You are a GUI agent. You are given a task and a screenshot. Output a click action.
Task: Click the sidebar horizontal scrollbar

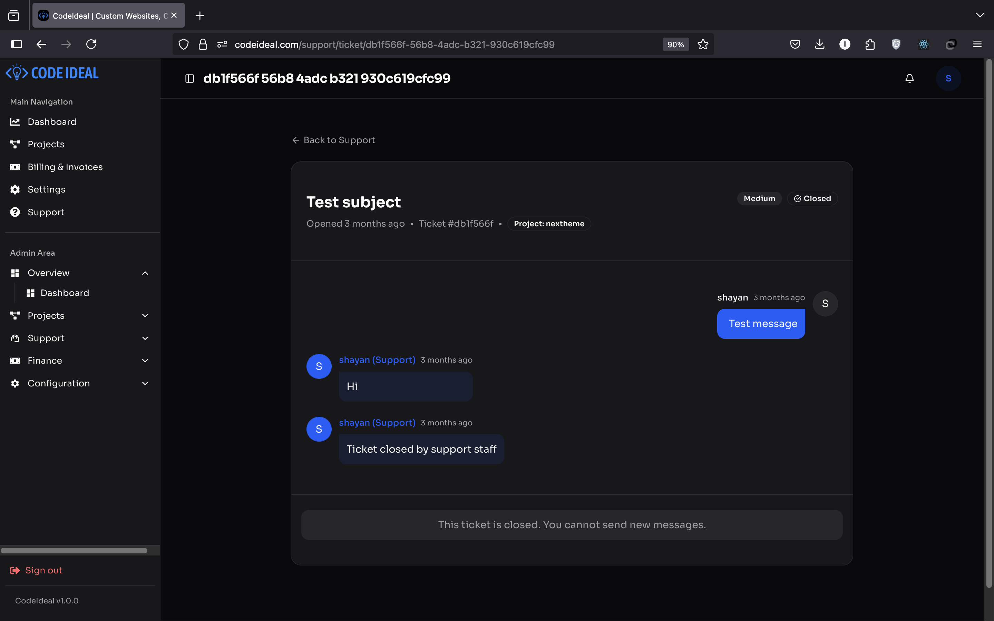tap(74, 550)
